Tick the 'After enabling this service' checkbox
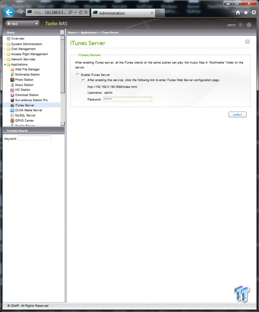Image resolution: width=259 pixels, height=312 pixels. tap(83, 80)
